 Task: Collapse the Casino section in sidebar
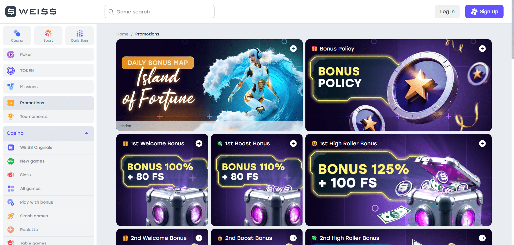point(86,133)
